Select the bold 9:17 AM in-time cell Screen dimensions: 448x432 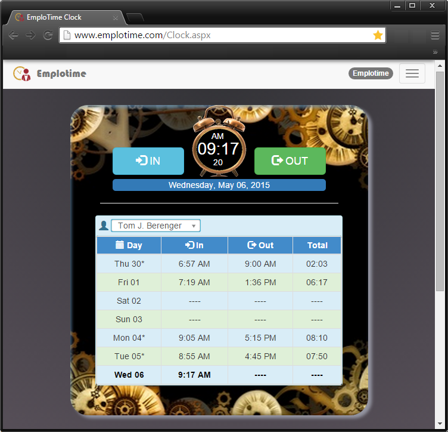(x=194, y=375)
